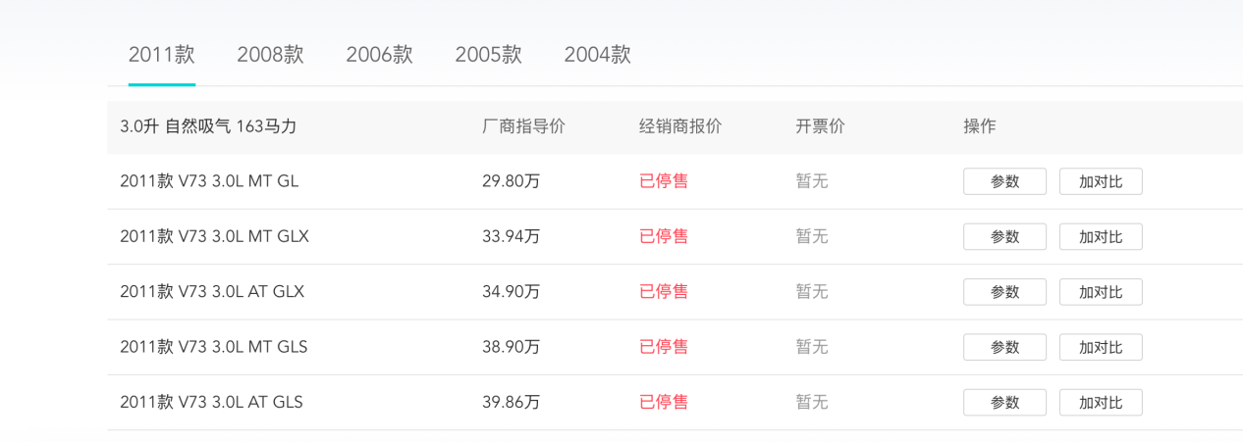The image size is (1243, 442).
Task: Click 加对比 for V73 3.0L MT GLX
Action: tap(1101, 236)
